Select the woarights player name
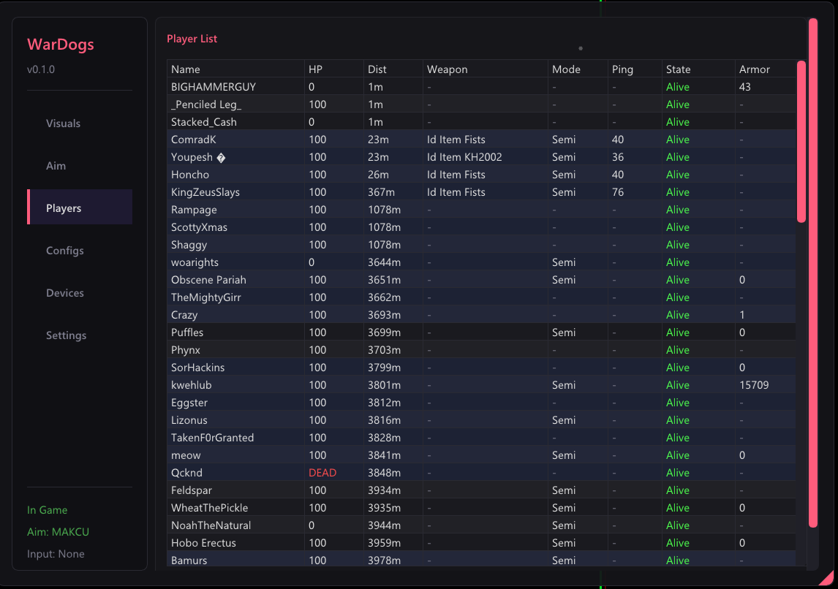Screen dimensions: 838x589 [195, 262]
